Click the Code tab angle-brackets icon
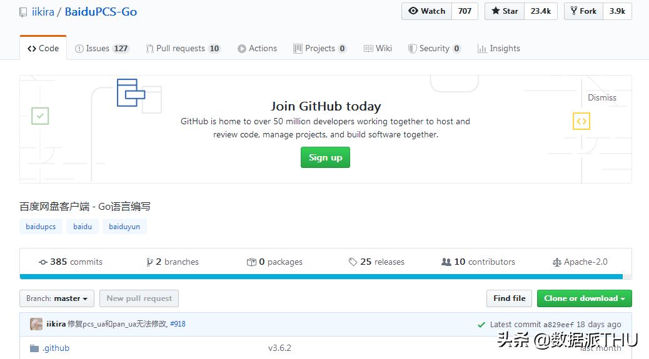649x359 pixels. tap(31, 49)
